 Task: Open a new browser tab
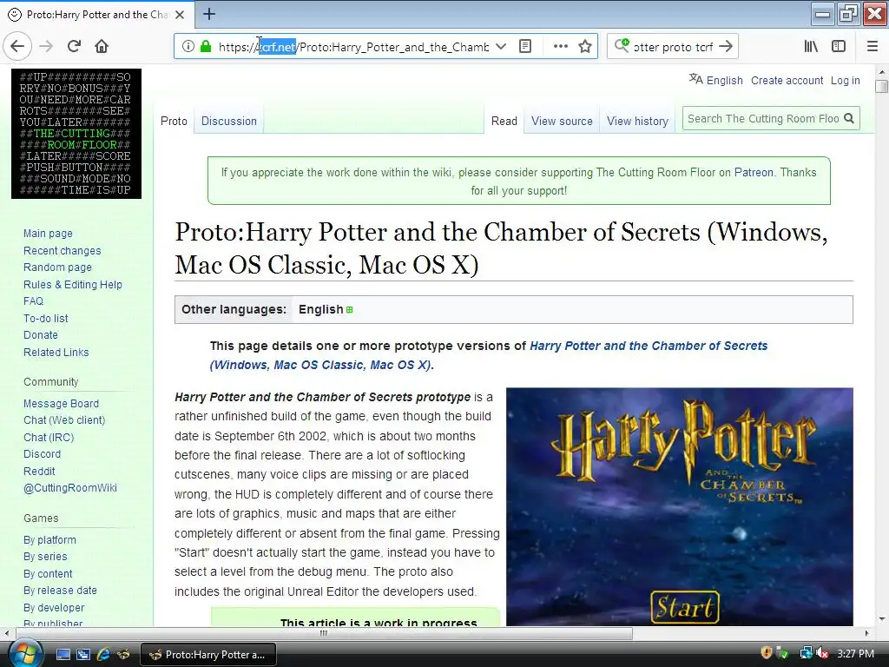208,14
